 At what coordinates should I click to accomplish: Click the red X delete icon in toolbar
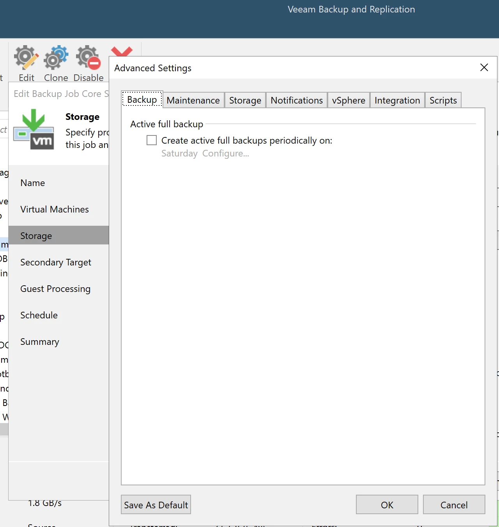tap(122, 51)
